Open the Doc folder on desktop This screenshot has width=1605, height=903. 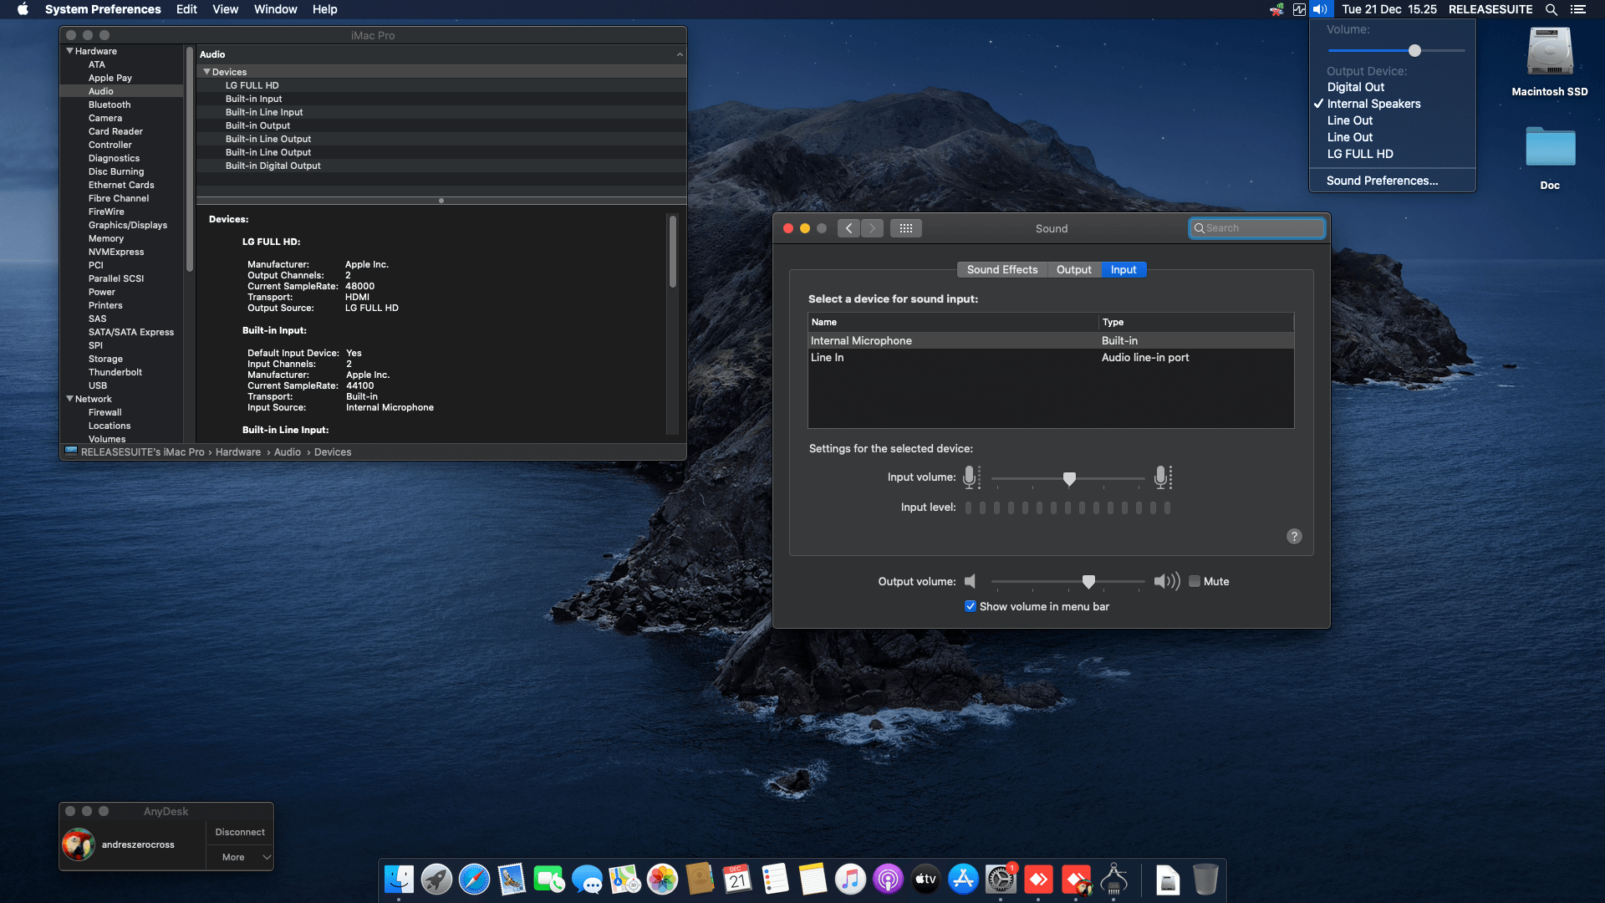1550,157
